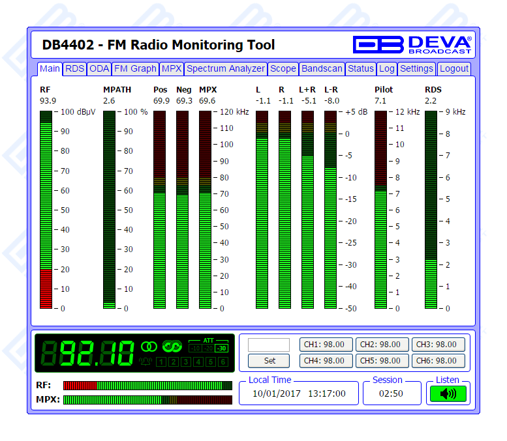Toggle the -20 attenuator indicator
Image resolution: width=507 pixels, height=441 pixels.
(208, 348)
